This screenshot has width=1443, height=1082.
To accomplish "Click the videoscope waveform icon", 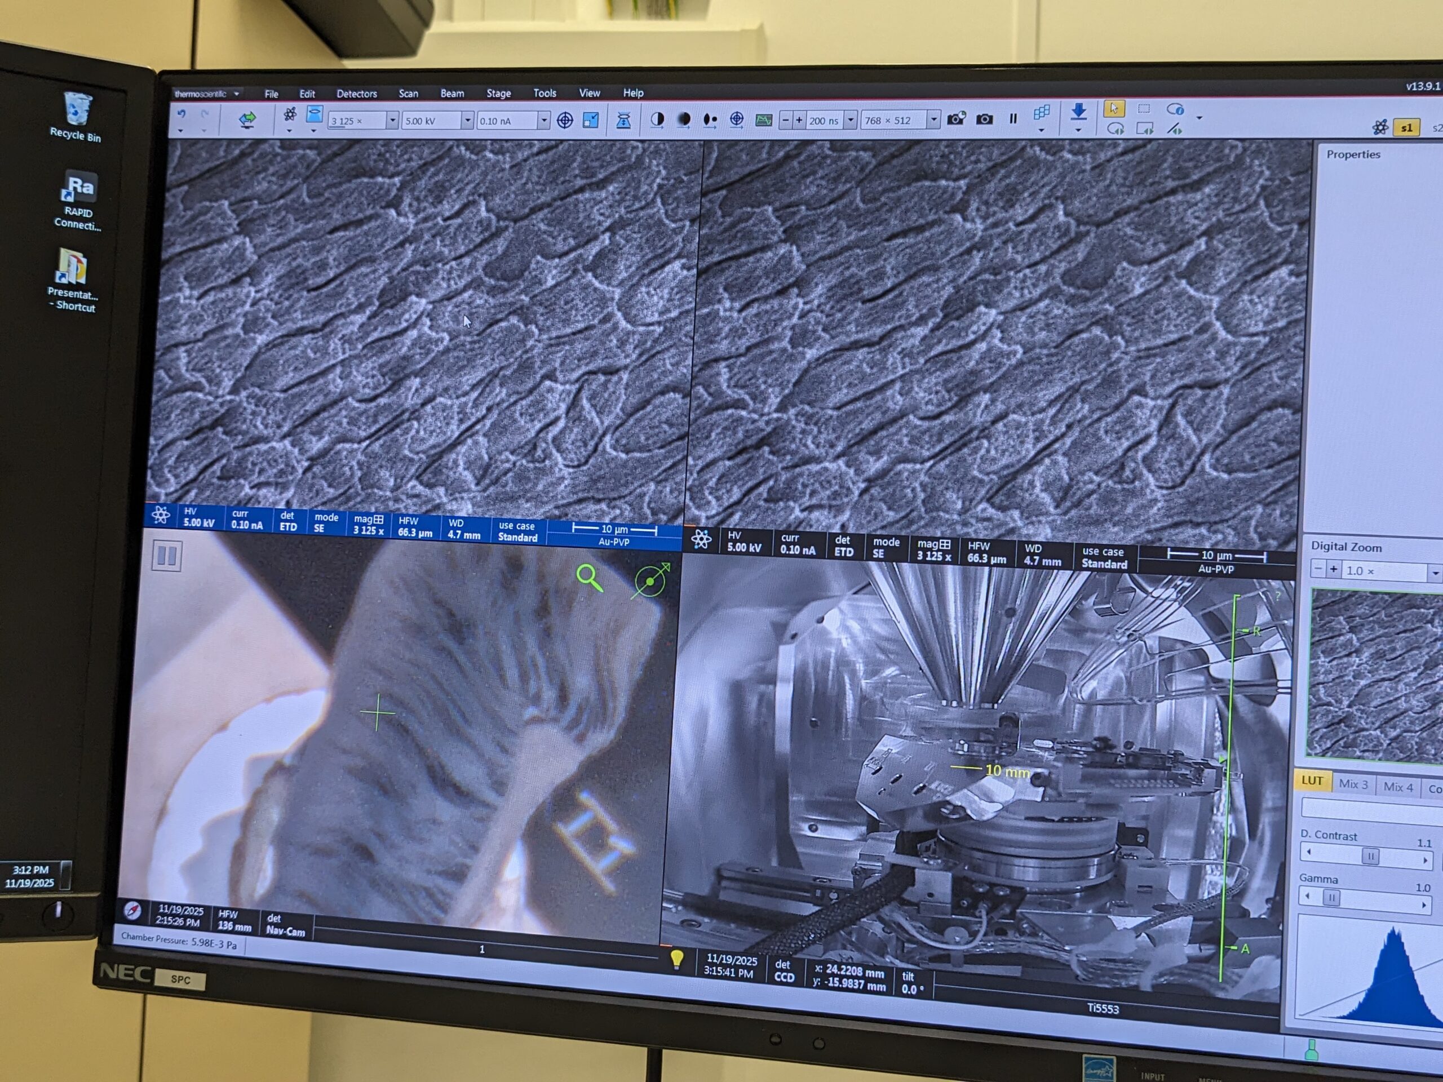I will (x=763, y=120).
